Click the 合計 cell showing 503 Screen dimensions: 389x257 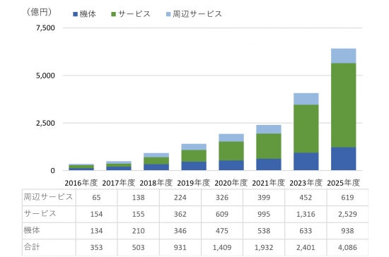[x=138, y=247]
